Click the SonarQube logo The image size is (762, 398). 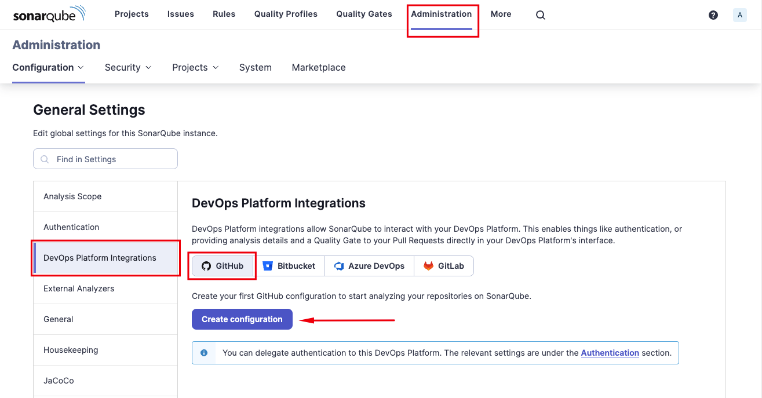pos(49,14)
